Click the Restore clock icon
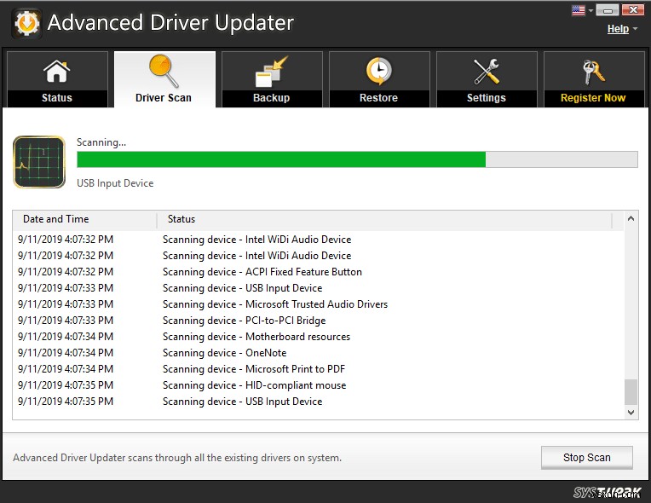The height and width of the screenshot is (503, 651). pos(378,71)
